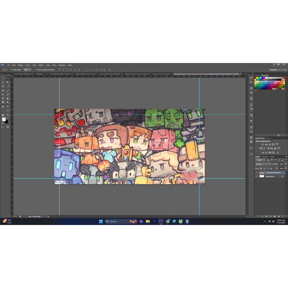
Task: Pick the Pen tool in toolbox
Action: [x=3, y=107]
